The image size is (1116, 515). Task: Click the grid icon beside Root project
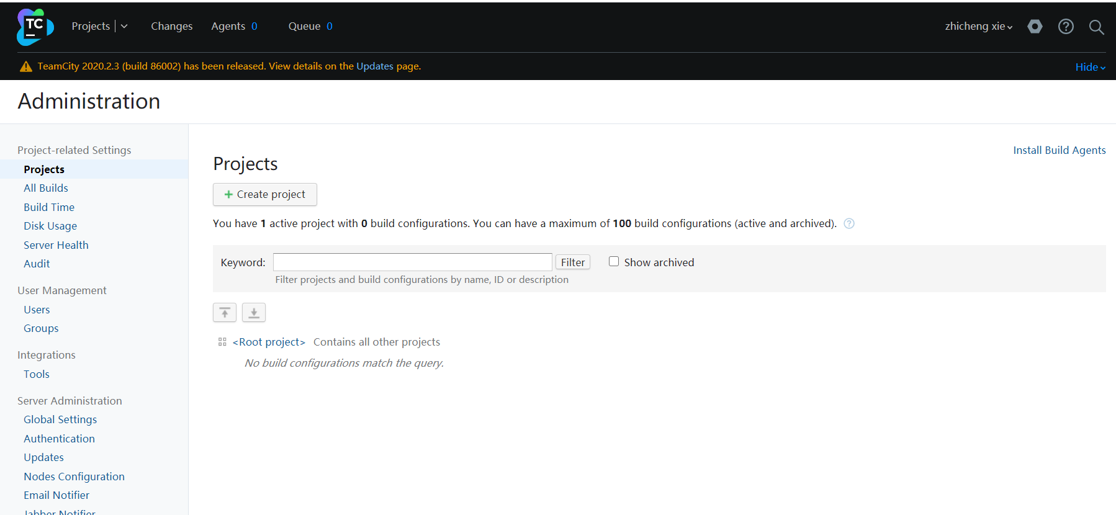(222, 342)
